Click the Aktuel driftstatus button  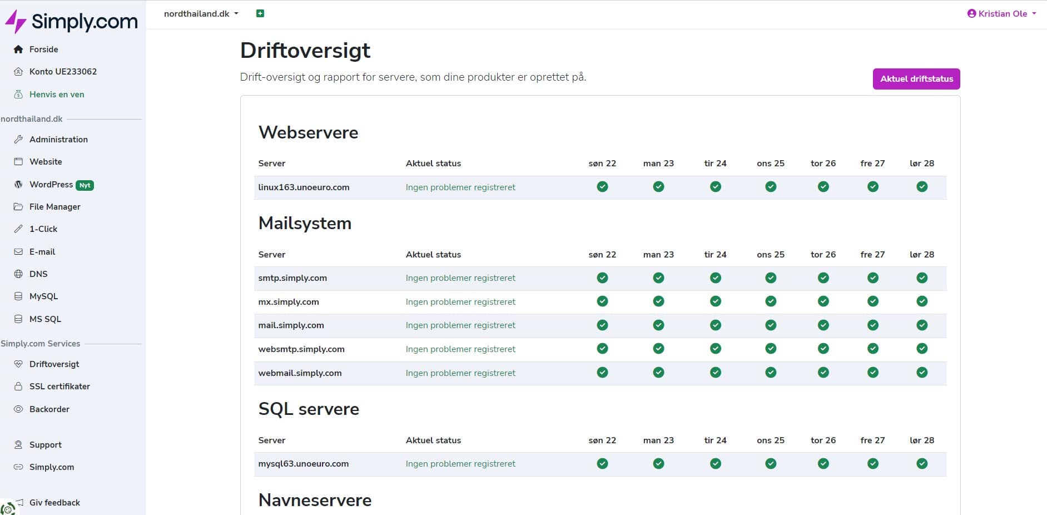coord(916,78)
